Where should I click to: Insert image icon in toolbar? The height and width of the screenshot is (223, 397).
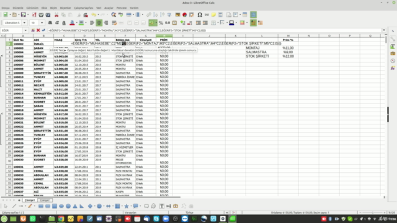[178, 15]
